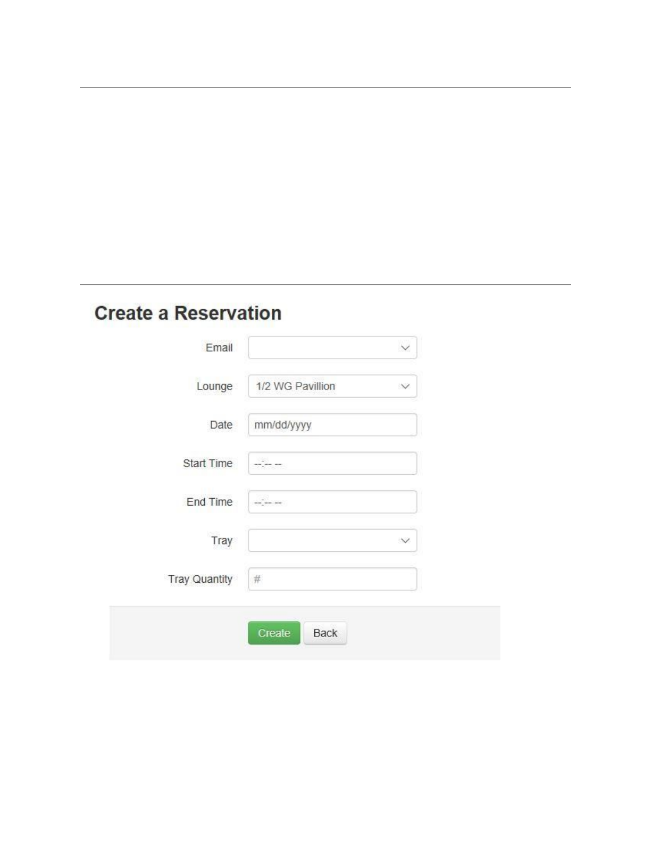Click the Tray field label
The image size is (651, 843).
pos(222,541)
